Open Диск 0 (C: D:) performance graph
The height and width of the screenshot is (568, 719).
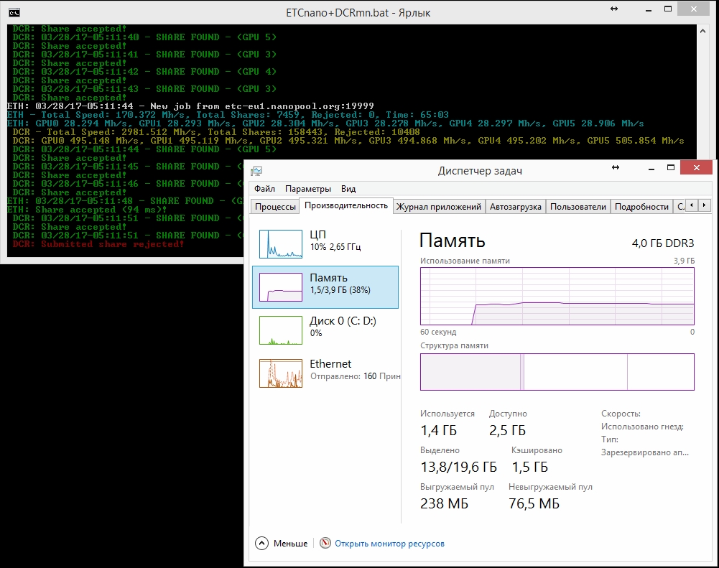point(282,330)
